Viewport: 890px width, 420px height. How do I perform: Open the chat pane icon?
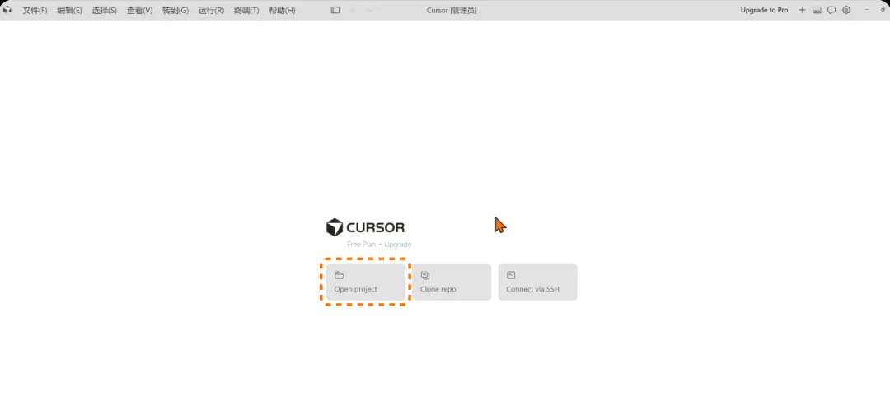(831, 10)
